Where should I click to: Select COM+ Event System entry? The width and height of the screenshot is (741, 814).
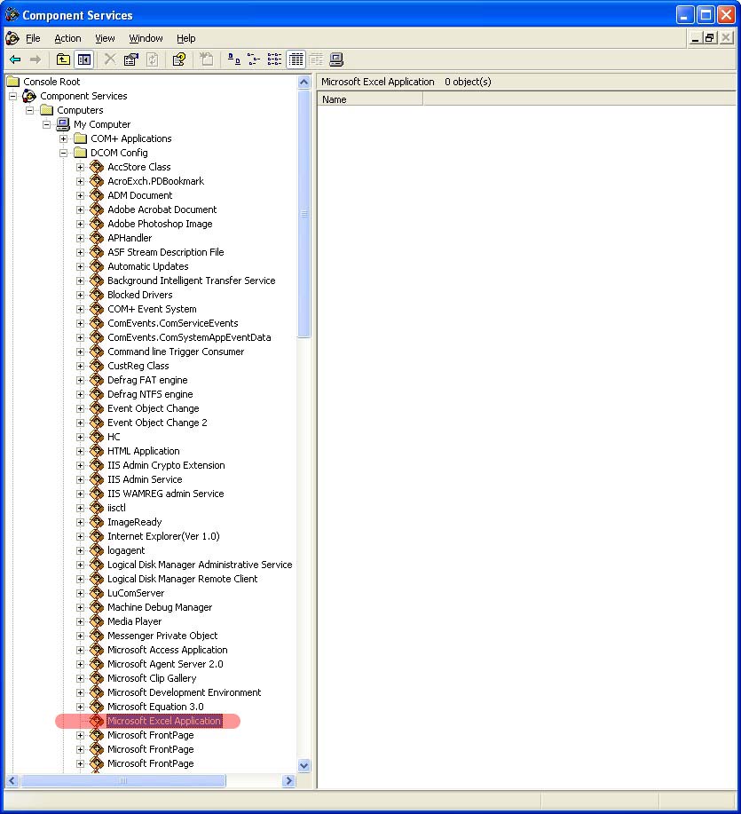pyautogui.click(x=152, y=309)
